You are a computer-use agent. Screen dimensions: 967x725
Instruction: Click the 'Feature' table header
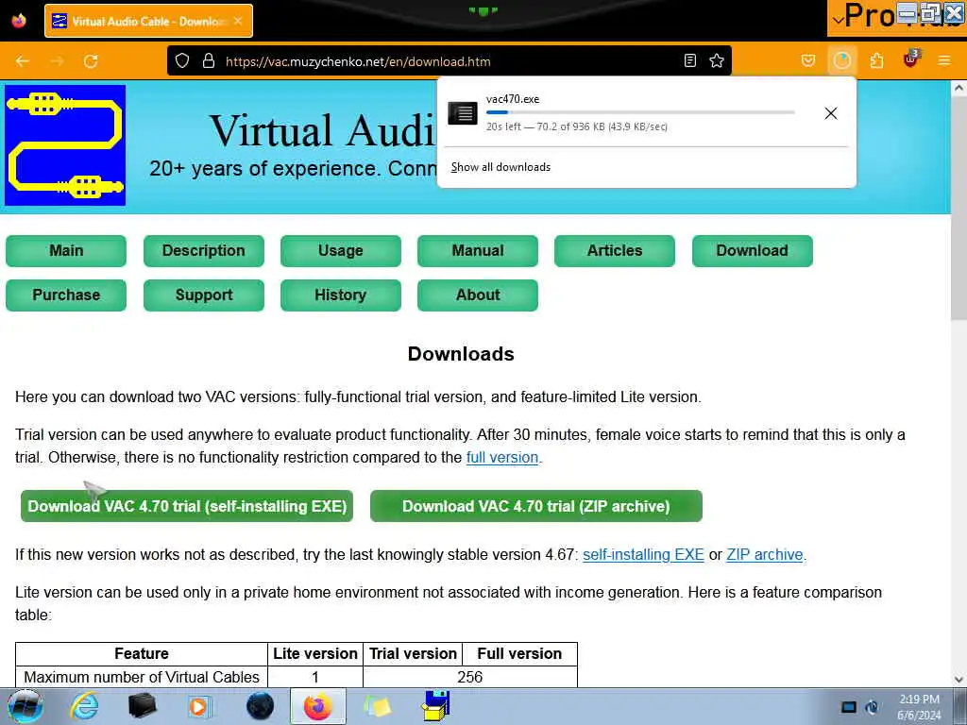142,653
